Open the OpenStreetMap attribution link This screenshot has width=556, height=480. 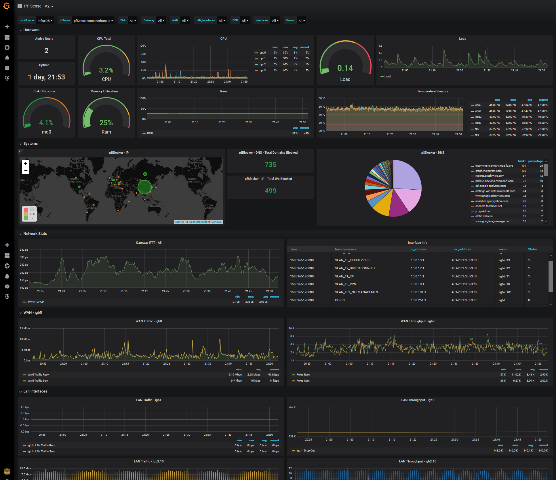pyautogui.click(x=198, y=222)
